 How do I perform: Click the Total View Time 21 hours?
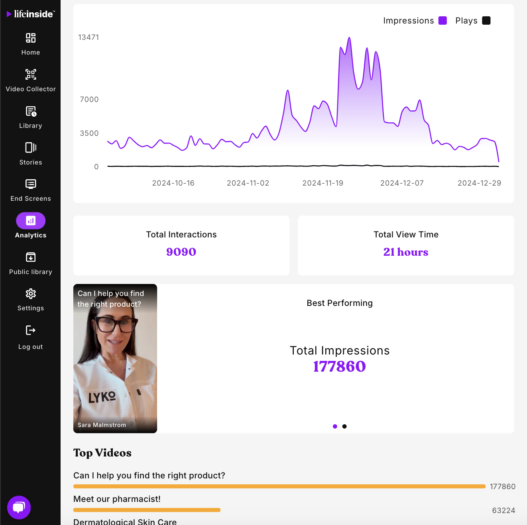pyautogui.click(x=406, y=252)
